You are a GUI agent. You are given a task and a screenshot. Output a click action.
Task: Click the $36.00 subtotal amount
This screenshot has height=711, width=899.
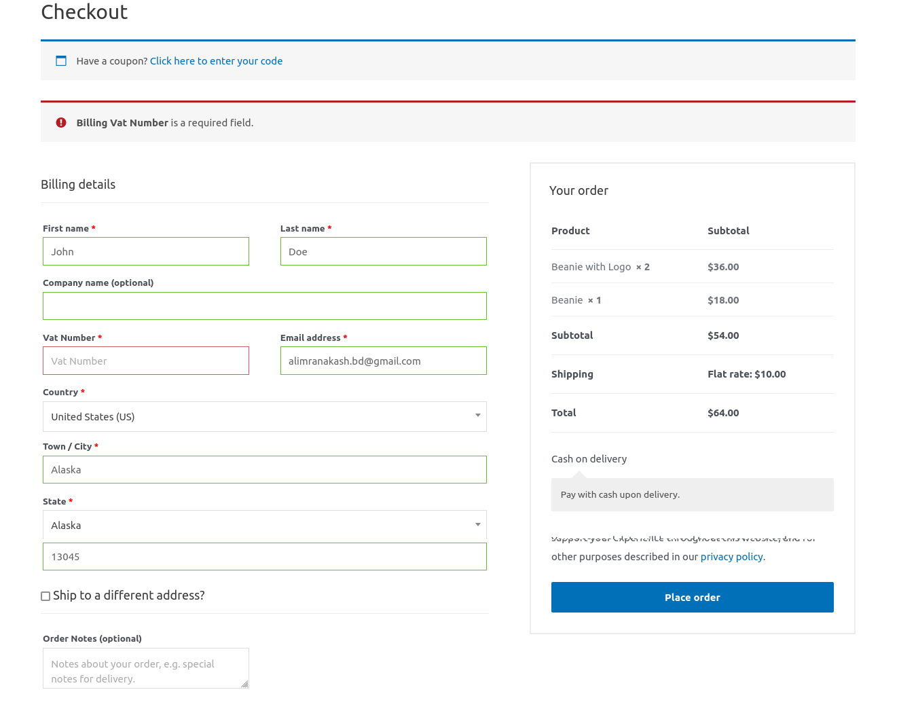(723, 267)
